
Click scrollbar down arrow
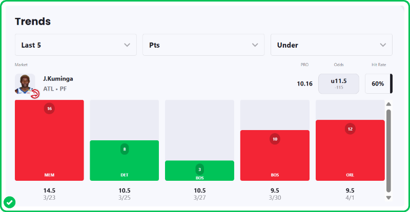click(388, 198)
